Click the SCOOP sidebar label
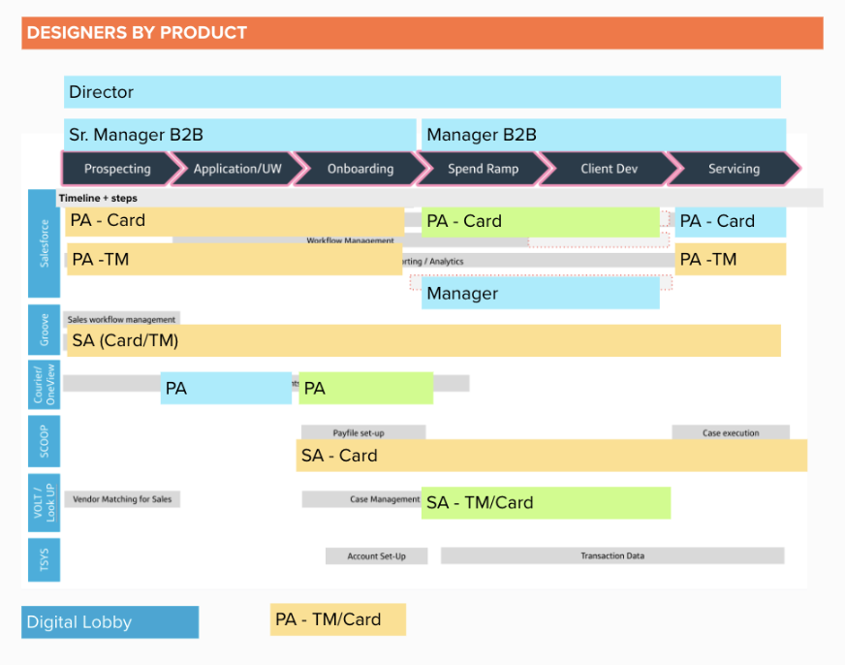The image size is (845, 665). tap(44, 441)
